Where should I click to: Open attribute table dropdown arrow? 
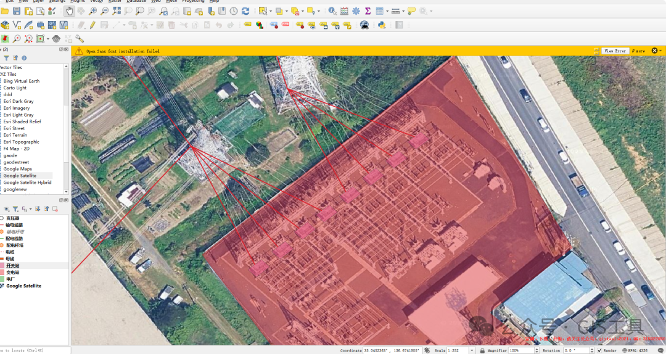point(387,12)
